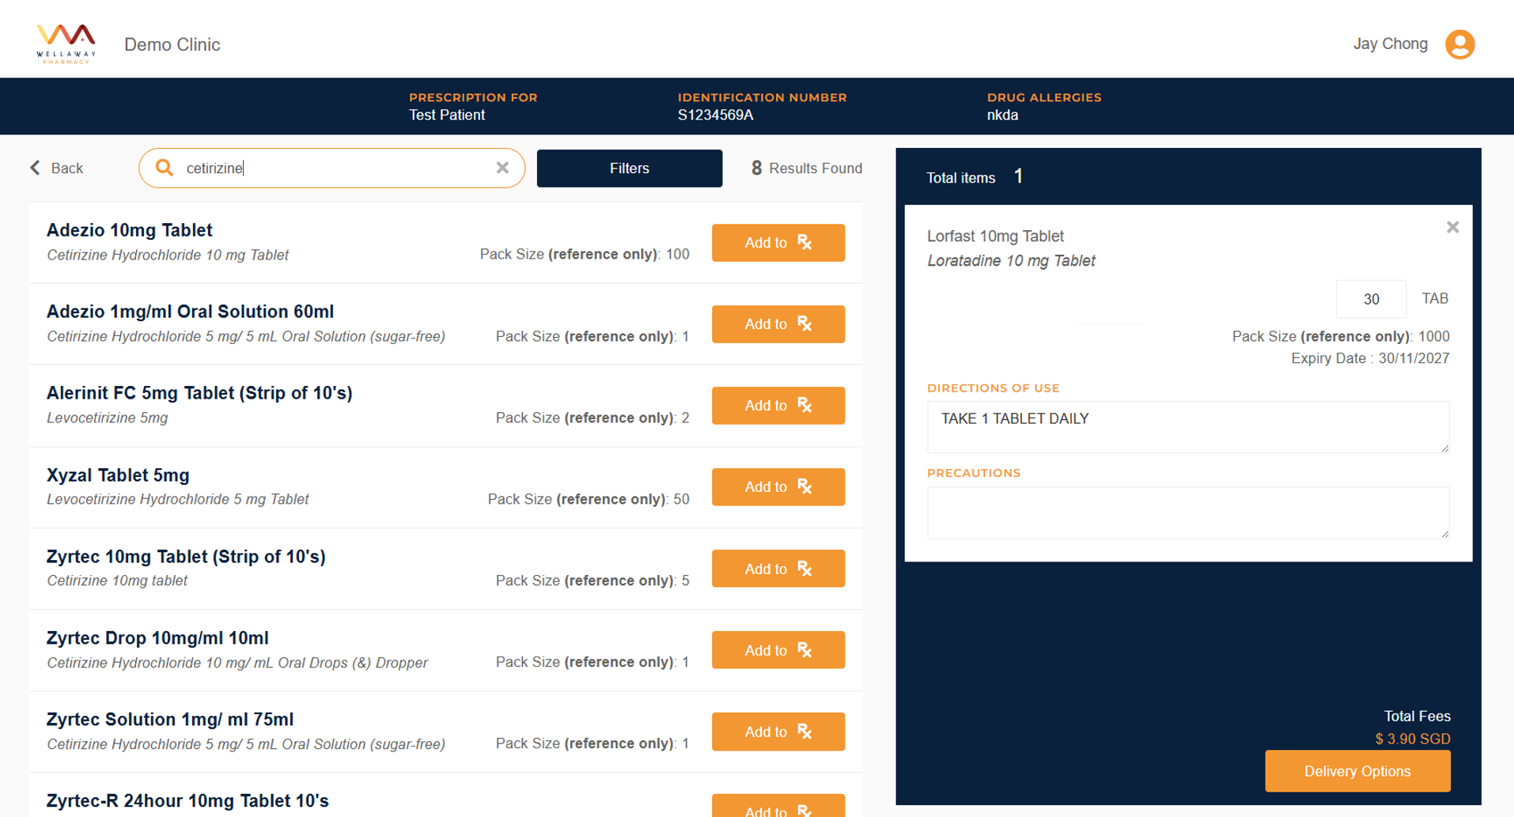This screenshot has height=817, width=1514.
Task: Click the Precautions text box
Action: click(1188, 513)
